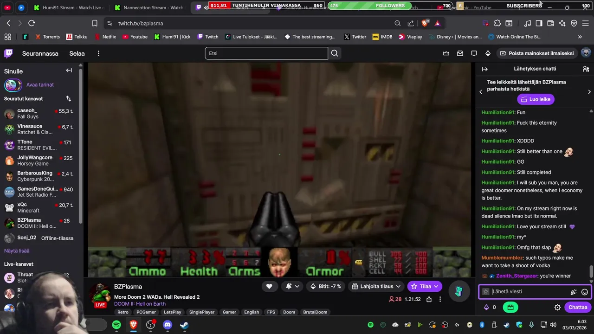Click the channel points reward icon beside Tilaa
Image resolution: width=594 pixels, height=334 pixels.
tap(458, 292)
